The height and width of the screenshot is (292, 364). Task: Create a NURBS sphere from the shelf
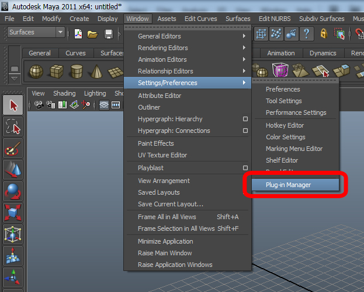tap(36, 71)
